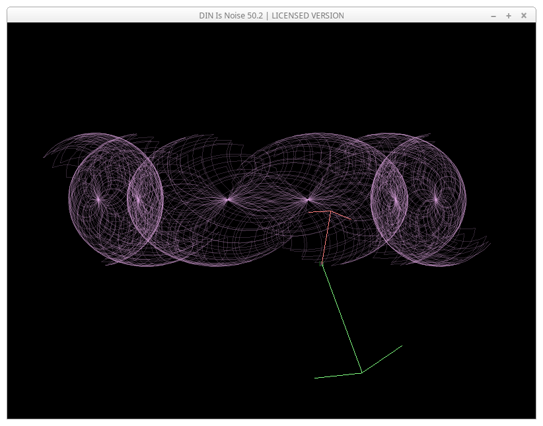Click the bottom vertex joining the green lines
This screenshot has height=426, width=543.
click(x=361, y=373)
